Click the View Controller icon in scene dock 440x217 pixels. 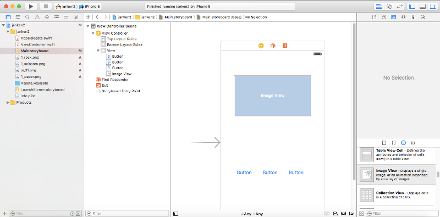[x=261, y=46]
